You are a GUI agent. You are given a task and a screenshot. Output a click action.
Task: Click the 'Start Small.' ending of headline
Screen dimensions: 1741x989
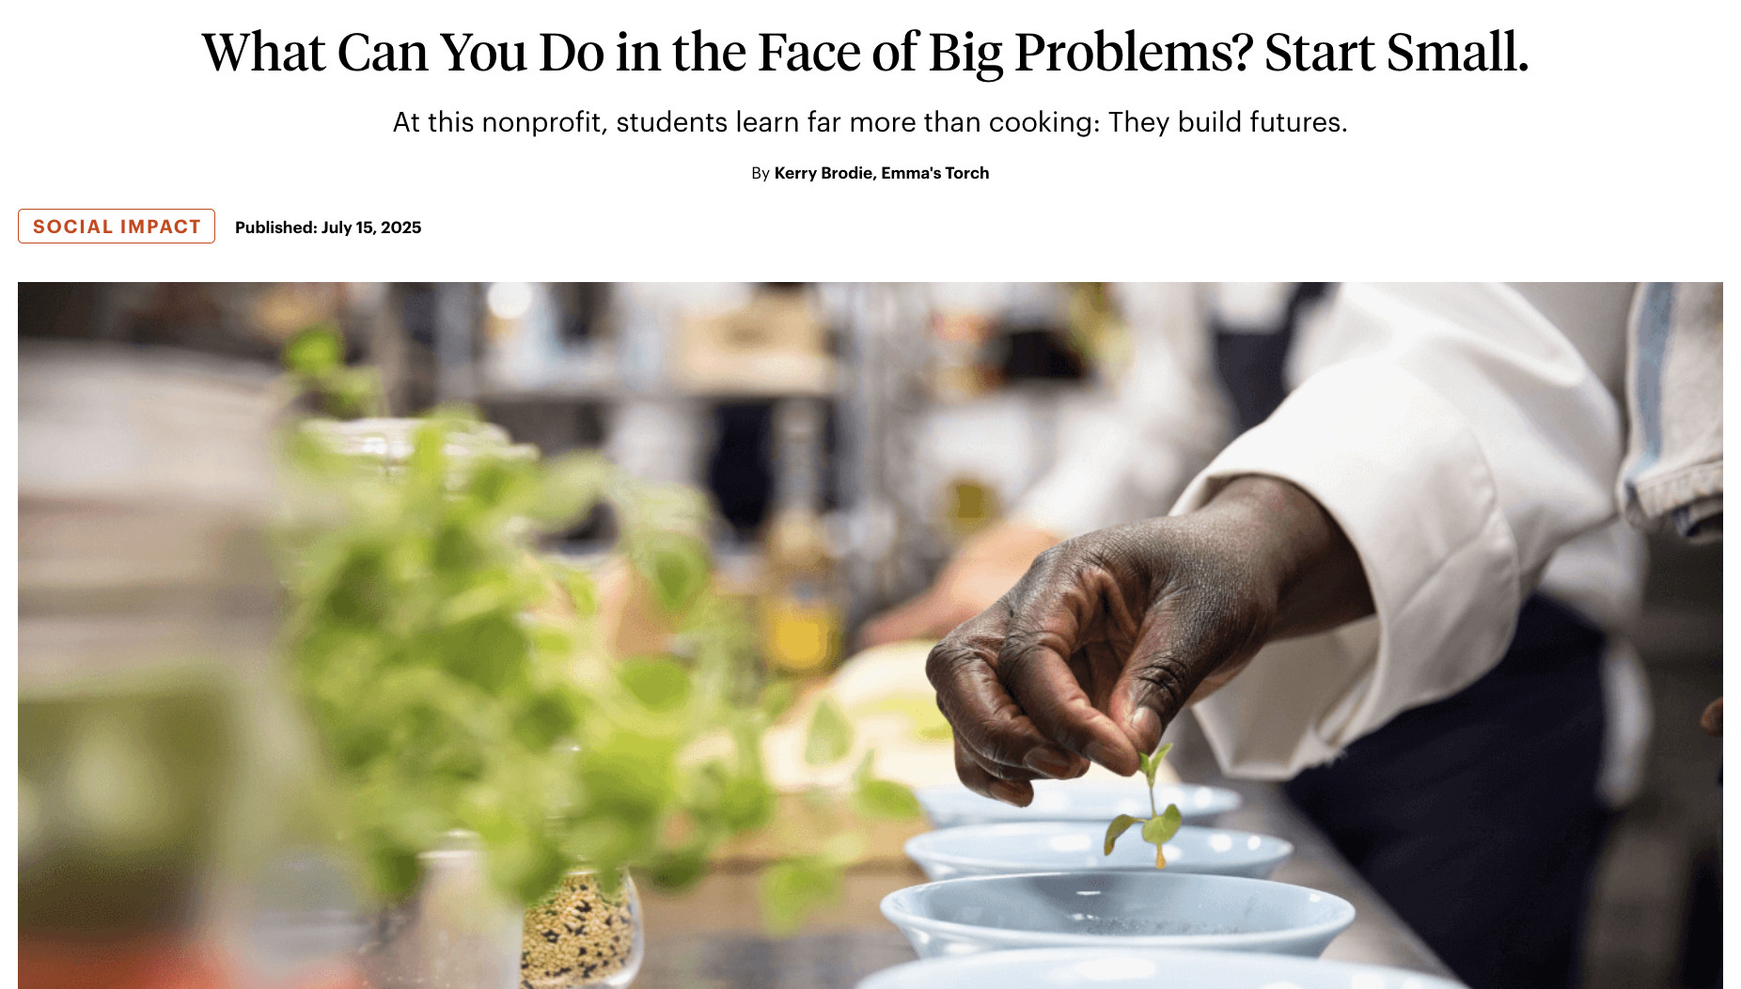(1397, 53)
